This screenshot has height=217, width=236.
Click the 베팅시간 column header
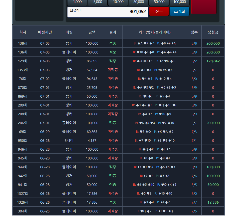[x=45, y=32]
